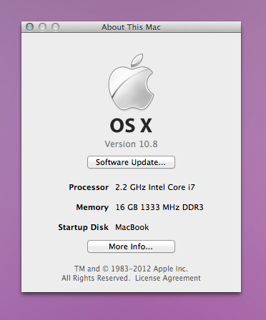Click the "All Rights Reserved." text

point(96,278)
